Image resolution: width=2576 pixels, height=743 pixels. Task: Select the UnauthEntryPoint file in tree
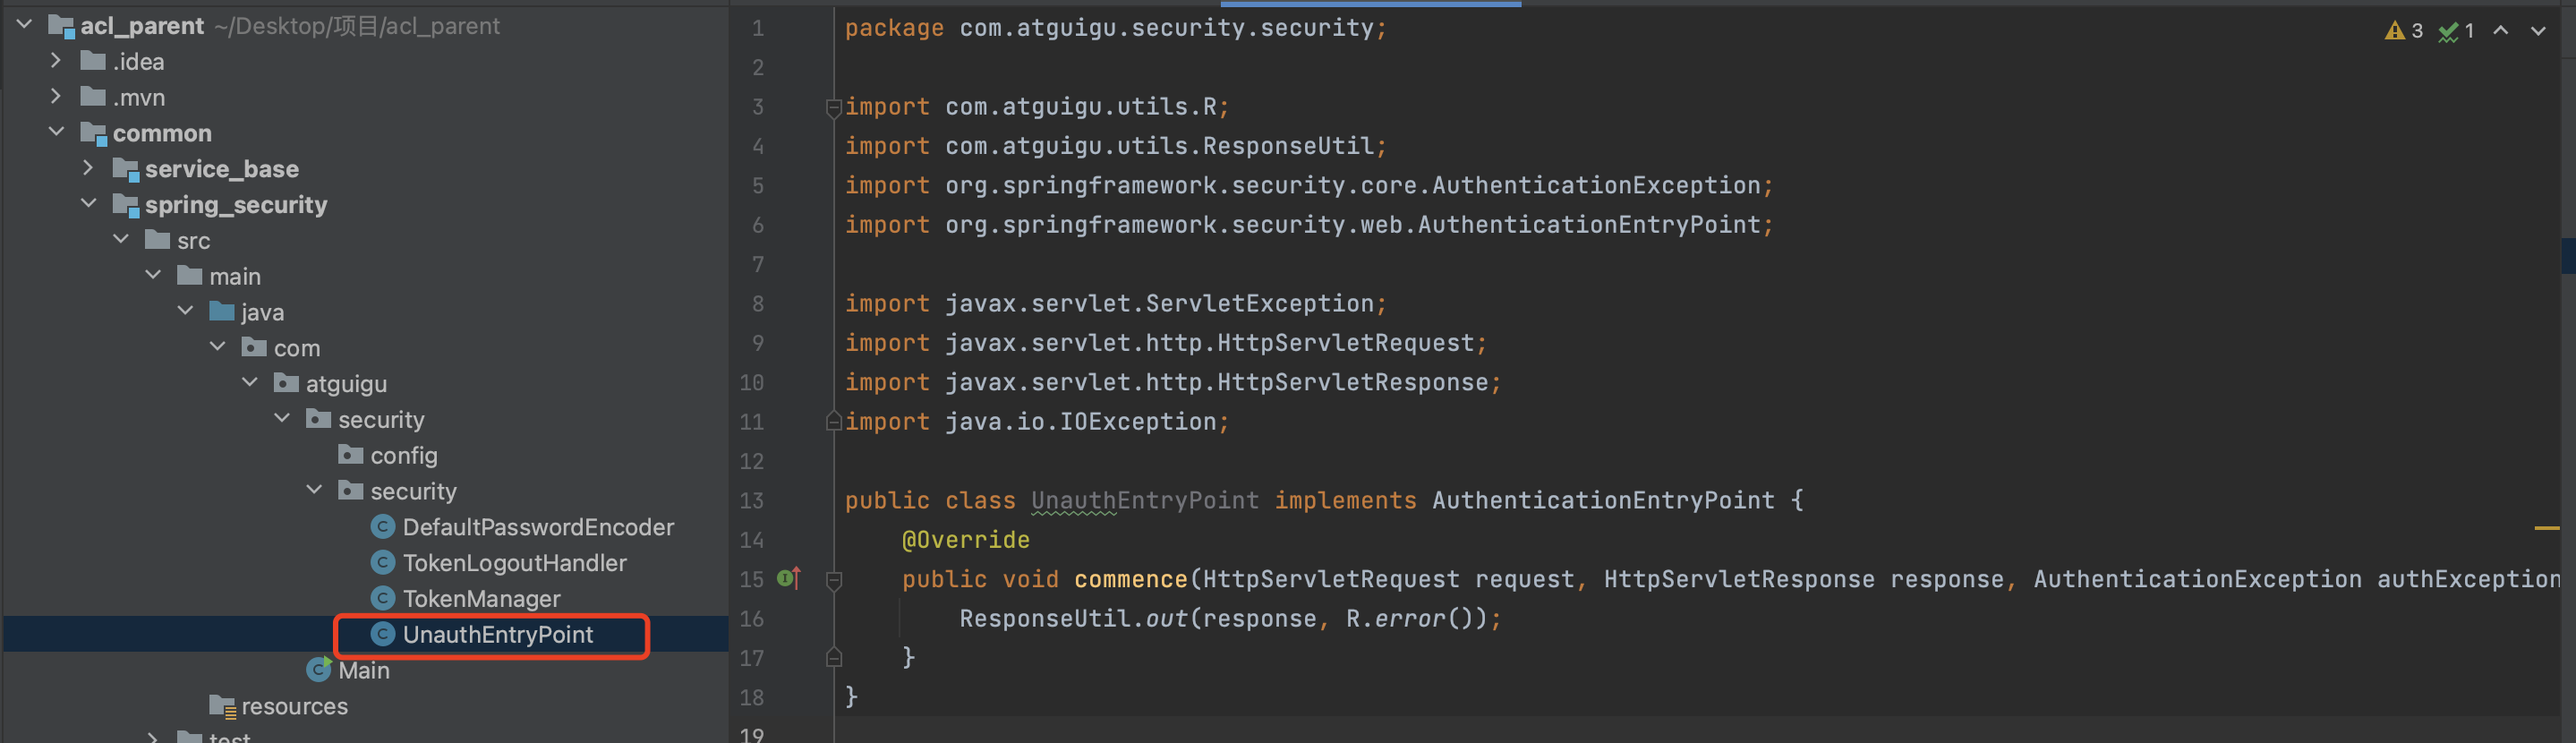(497, 635)
